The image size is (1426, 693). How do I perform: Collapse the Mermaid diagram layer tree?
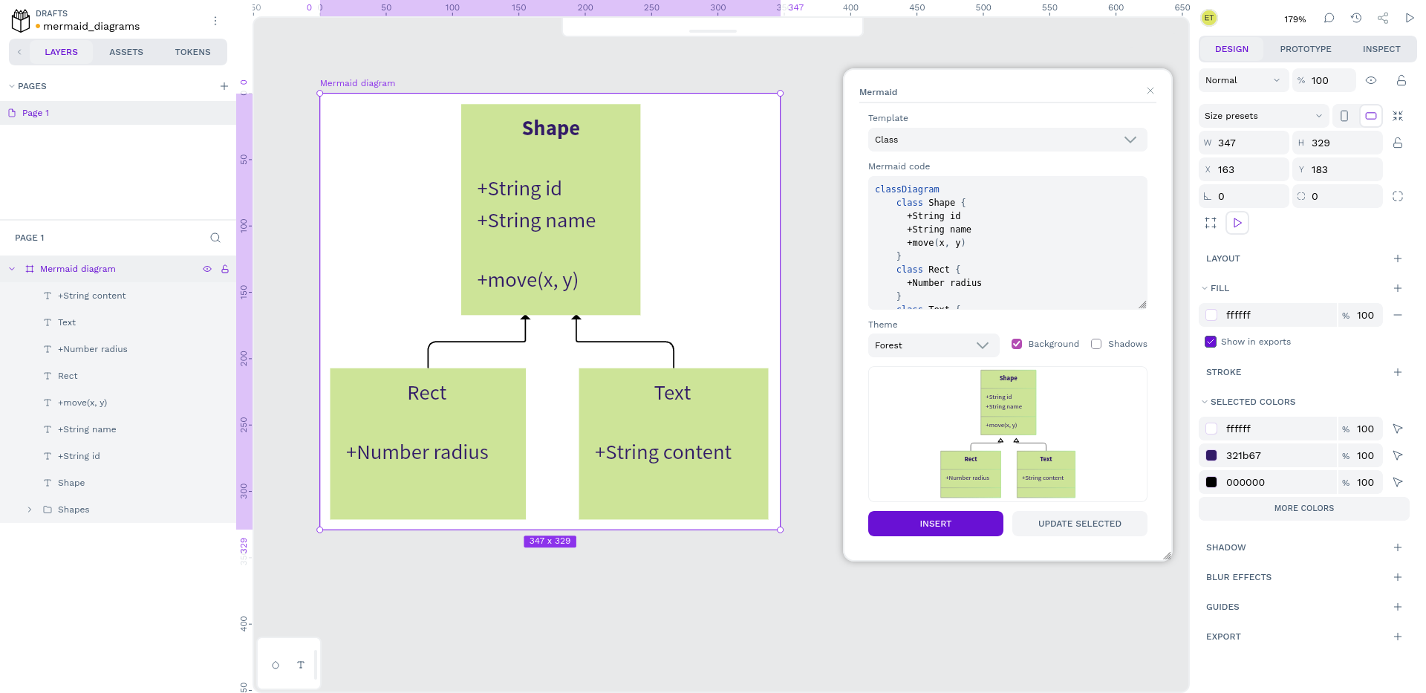coord(12,269)
